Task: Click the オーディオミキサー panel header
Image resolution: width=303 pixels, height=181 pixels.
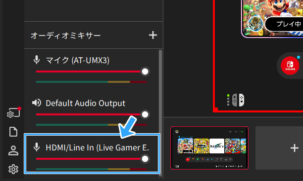Action: [x=65, y=36]
